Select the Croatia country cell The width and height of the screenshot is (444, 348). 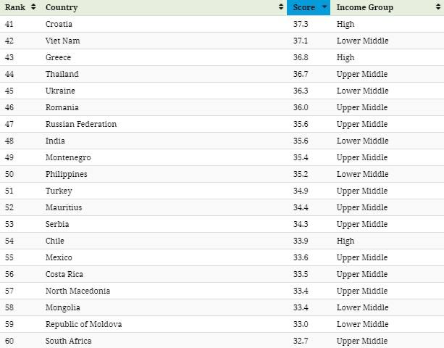click(59, 24)
